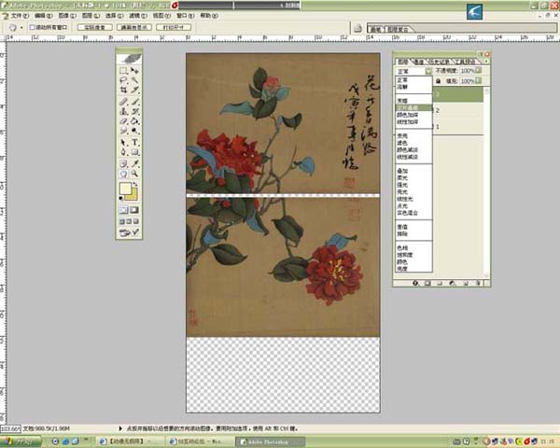Switch to Quick Mask mode

[134, 210]
